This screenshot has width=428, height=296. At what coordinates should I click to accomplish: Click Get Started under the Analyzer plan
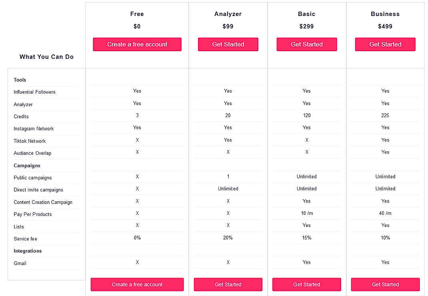[x=228, y=44]
